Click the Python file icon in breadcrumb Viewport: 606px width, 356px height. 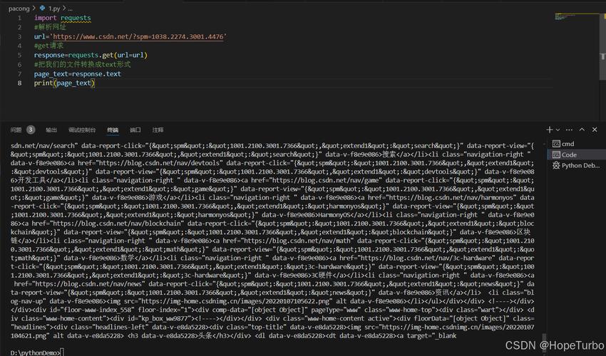coord(43,8)
